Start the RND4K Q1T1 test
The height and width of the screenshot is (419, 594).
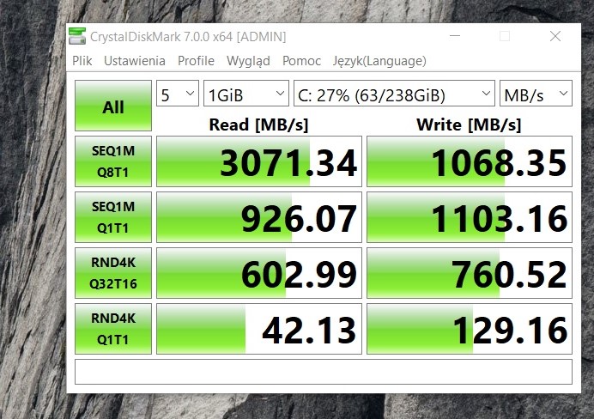tap(113, 329)
